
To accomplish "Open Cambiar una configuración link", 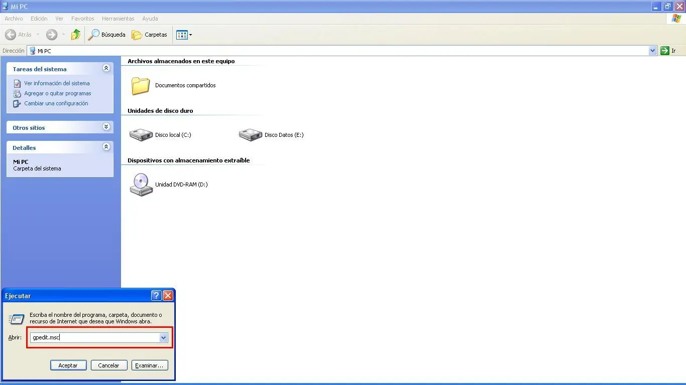I will (56, 103).
